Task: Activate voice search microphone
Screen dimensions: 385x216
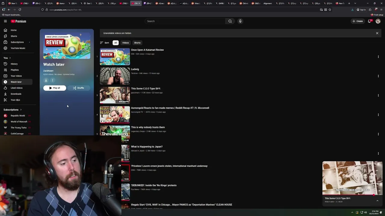Action: [x=240, y=21]
